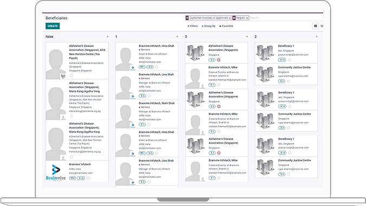Image resolution: width=366 pixels, height=206 pixels.
Task: Click the Services tag on Mahi Shah card
Action: pyautogui.click(x=144, y=107)
